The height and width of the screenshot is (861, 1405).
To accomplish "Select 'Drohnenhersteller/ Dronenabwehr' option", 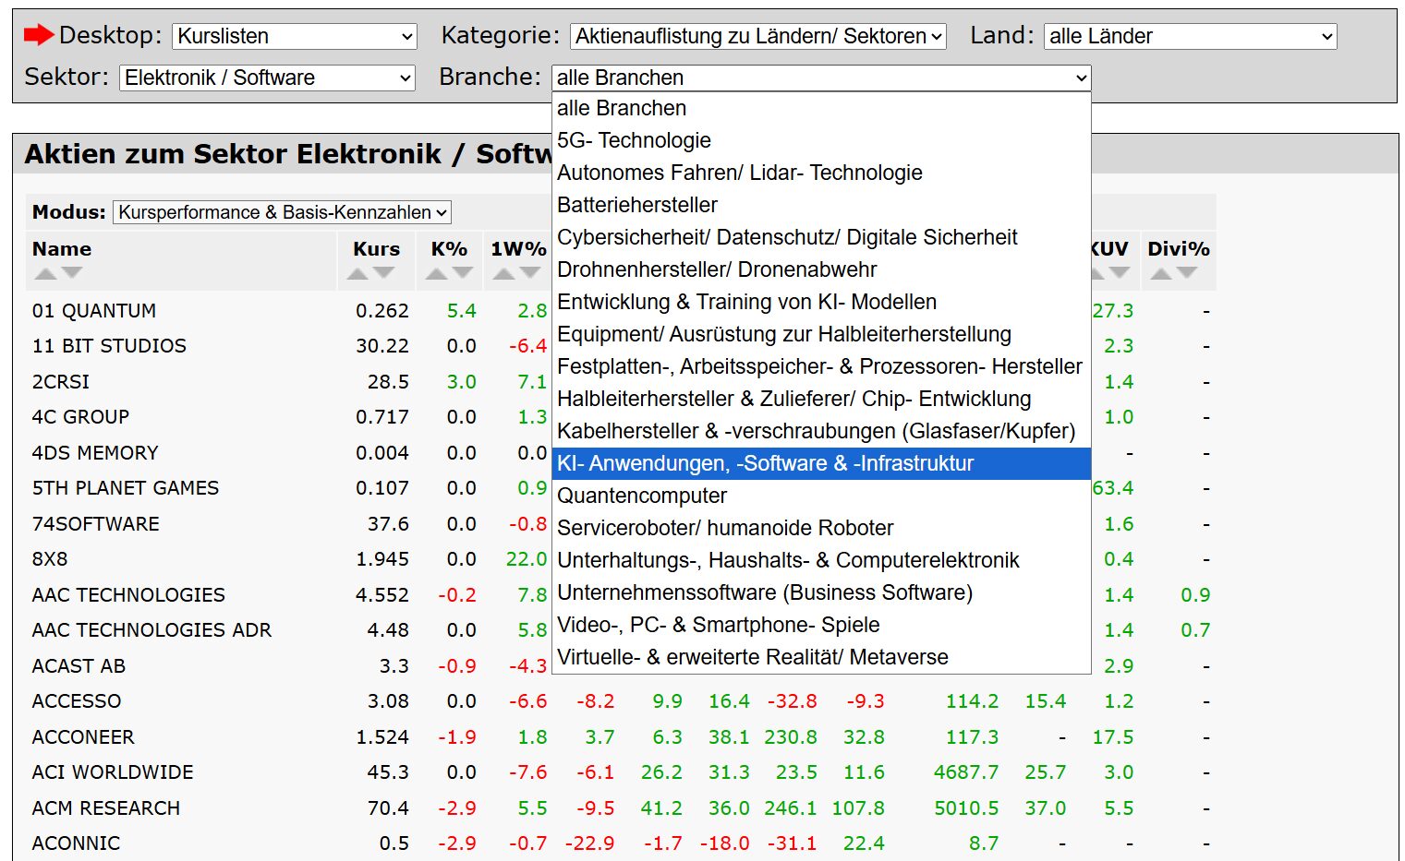I will (x=821, y=269).
